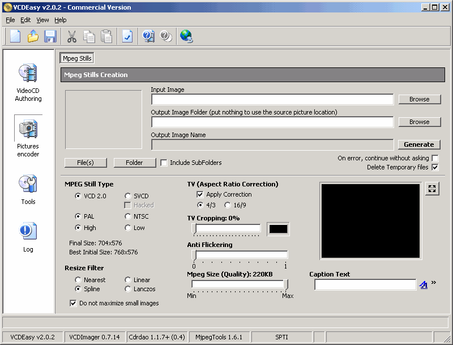The height and width of the screenshot is (345, 453).
Task: Click the globe web icon in toolbar
Action: coord(186,36)
